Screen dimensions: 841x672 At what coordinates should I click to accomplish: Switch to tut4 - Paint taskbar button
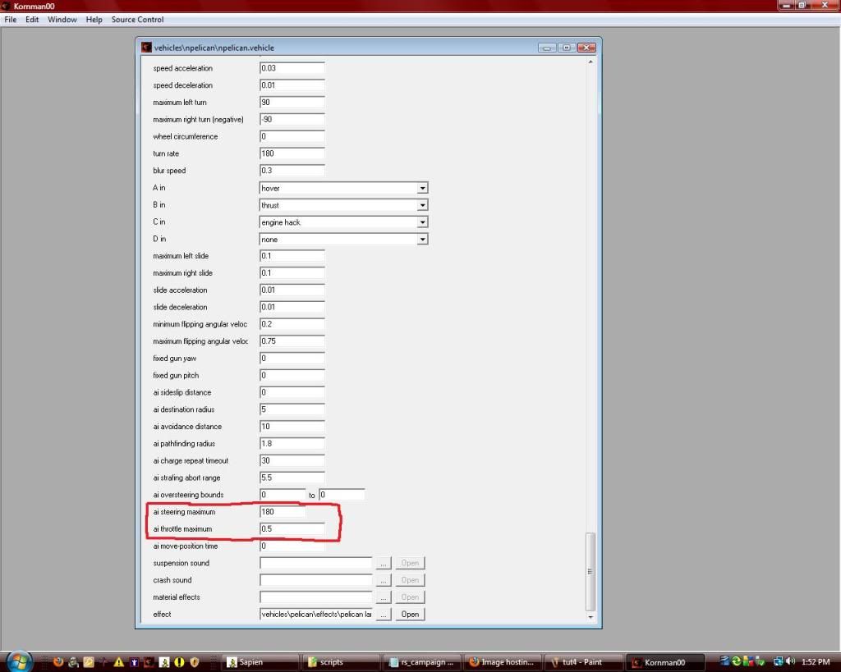point(584,662)
